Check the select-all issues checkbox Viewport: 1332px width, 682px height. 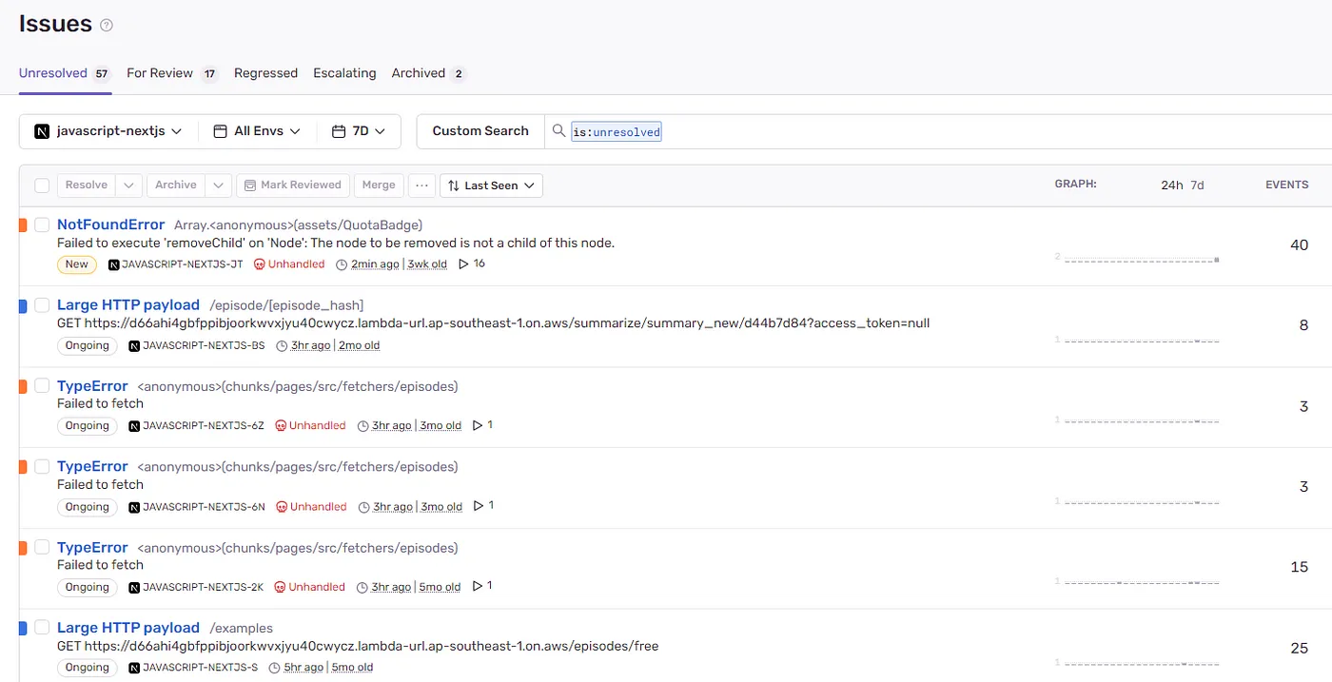point(42,185)
